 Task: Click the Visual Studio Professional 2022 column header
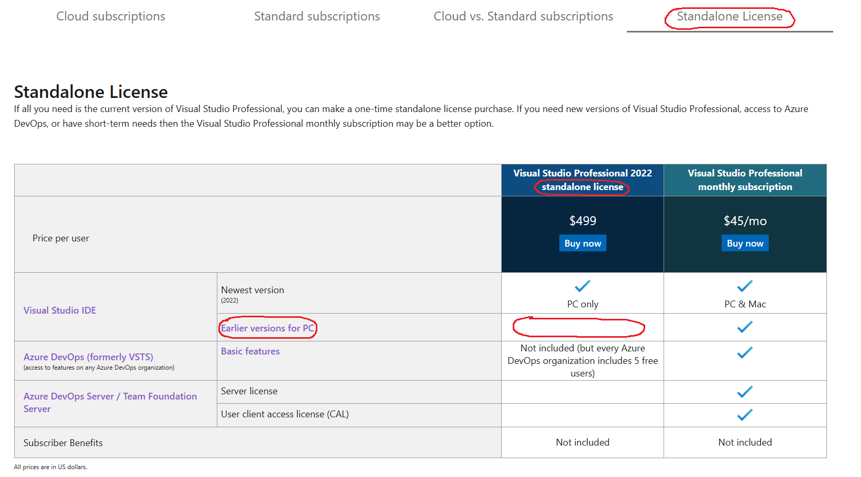(582, 180)
